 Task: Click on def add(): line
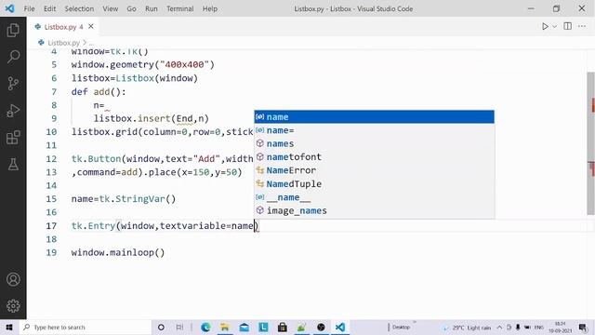point(99,92)
